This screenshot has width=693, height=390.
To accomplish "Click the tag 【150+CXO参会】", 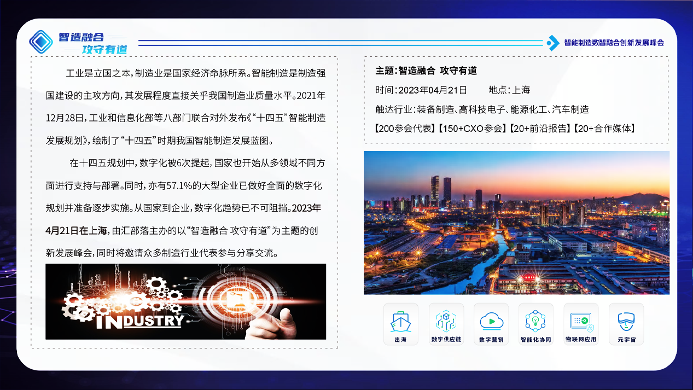I will coord(473,129).
